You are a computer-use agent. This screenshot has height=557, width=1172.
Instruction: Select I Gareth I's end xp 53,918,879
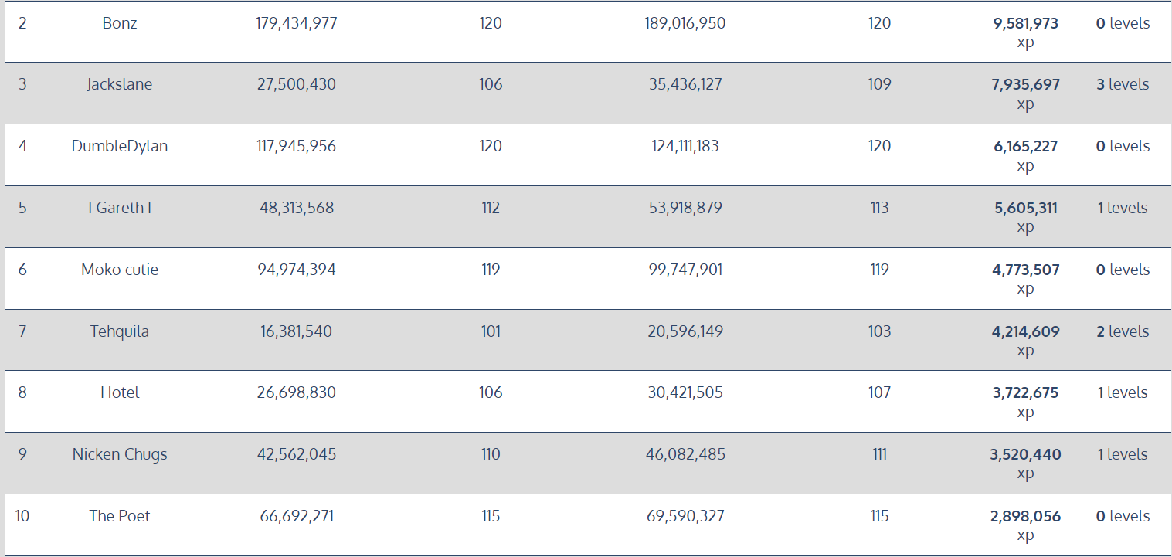point(685,208)
